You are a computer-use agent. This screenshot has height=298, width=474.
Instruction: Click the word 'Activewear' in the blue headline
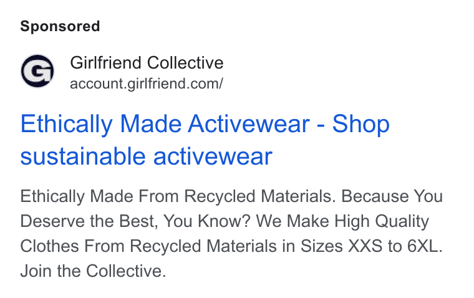(x=249, y=123)
